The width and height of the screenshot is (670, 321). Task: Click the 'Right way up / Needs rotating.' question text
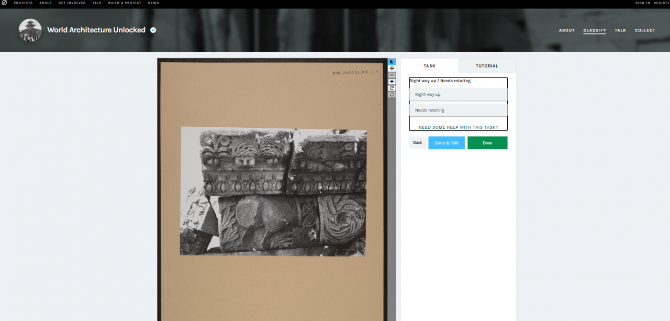point(440,81)
